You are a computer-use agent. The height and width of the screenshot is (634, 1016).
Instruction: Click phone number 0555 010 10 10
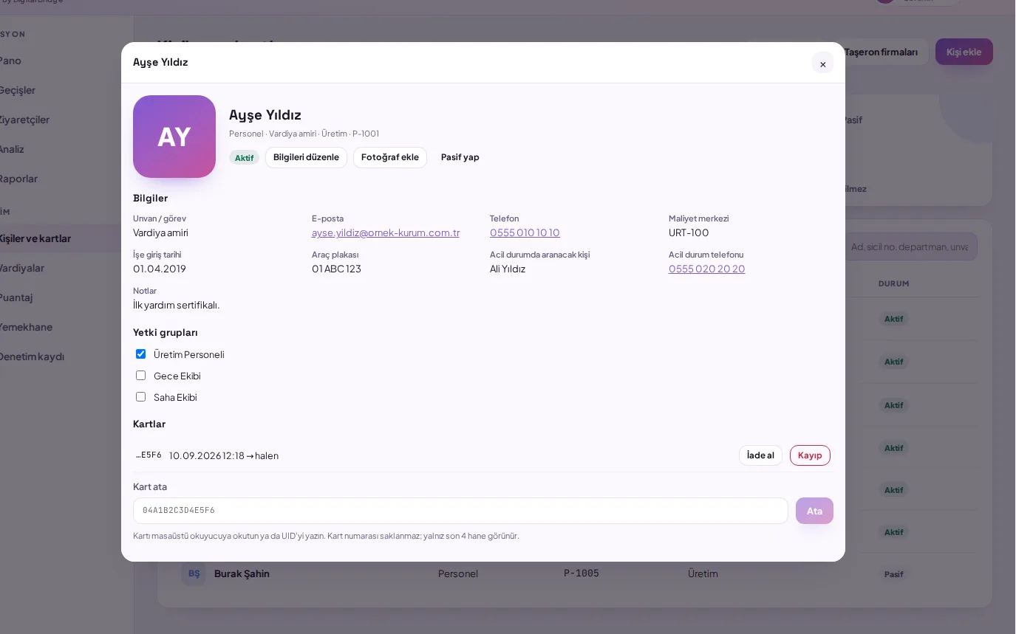tap(525, 232)
